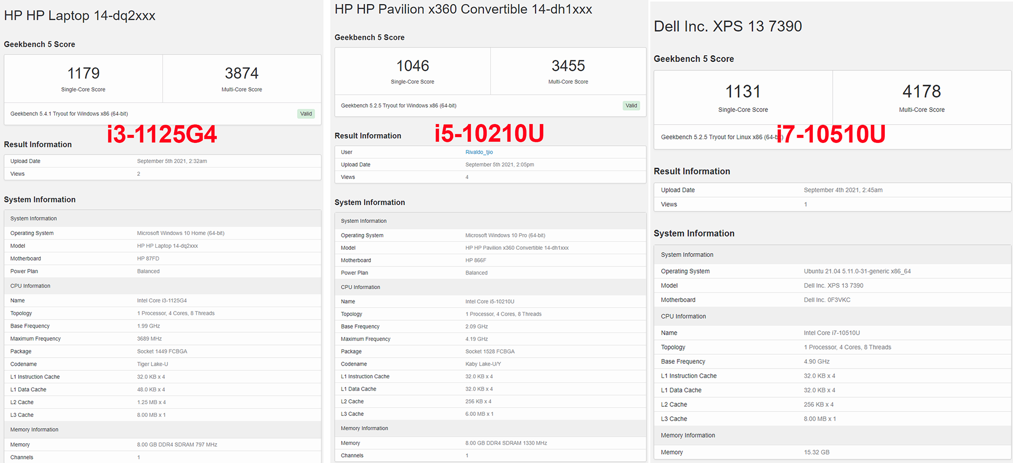Select the single-core score 1179
This screenshot has width=1013, height=463.
coord(84,73)
